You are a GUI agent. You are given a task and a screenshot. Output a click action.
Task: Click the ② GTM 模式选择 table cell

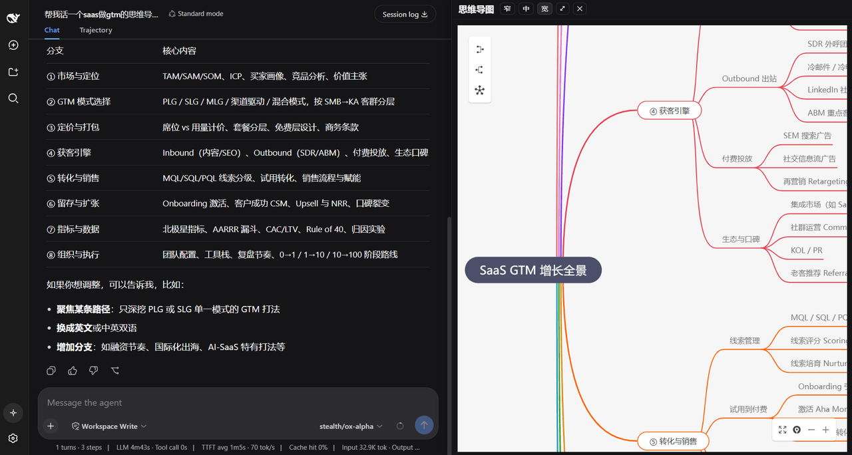pyautogui.click(x=79, y=102)
